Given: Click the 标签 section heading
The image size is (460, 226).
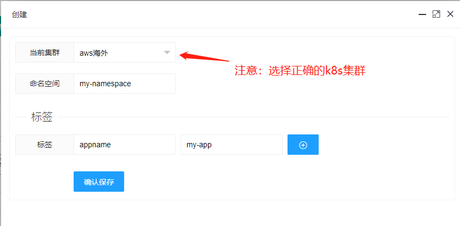Looking at the screenshot, I should pos(42,117).
